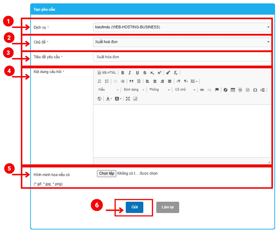Insert a bulleted list
The height and width of the screenshot is (237, 279).
click(107, 81)
